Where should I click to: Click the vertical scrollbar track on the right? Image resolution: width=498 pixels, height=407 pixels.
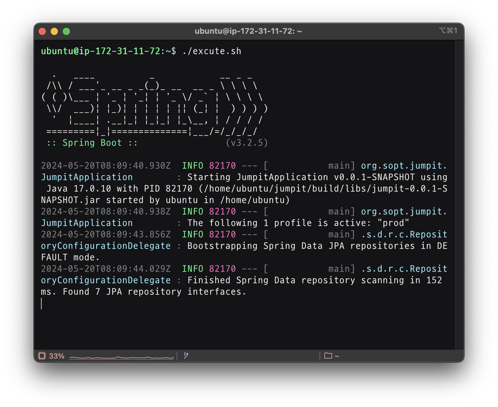click(x=459, y=195)
